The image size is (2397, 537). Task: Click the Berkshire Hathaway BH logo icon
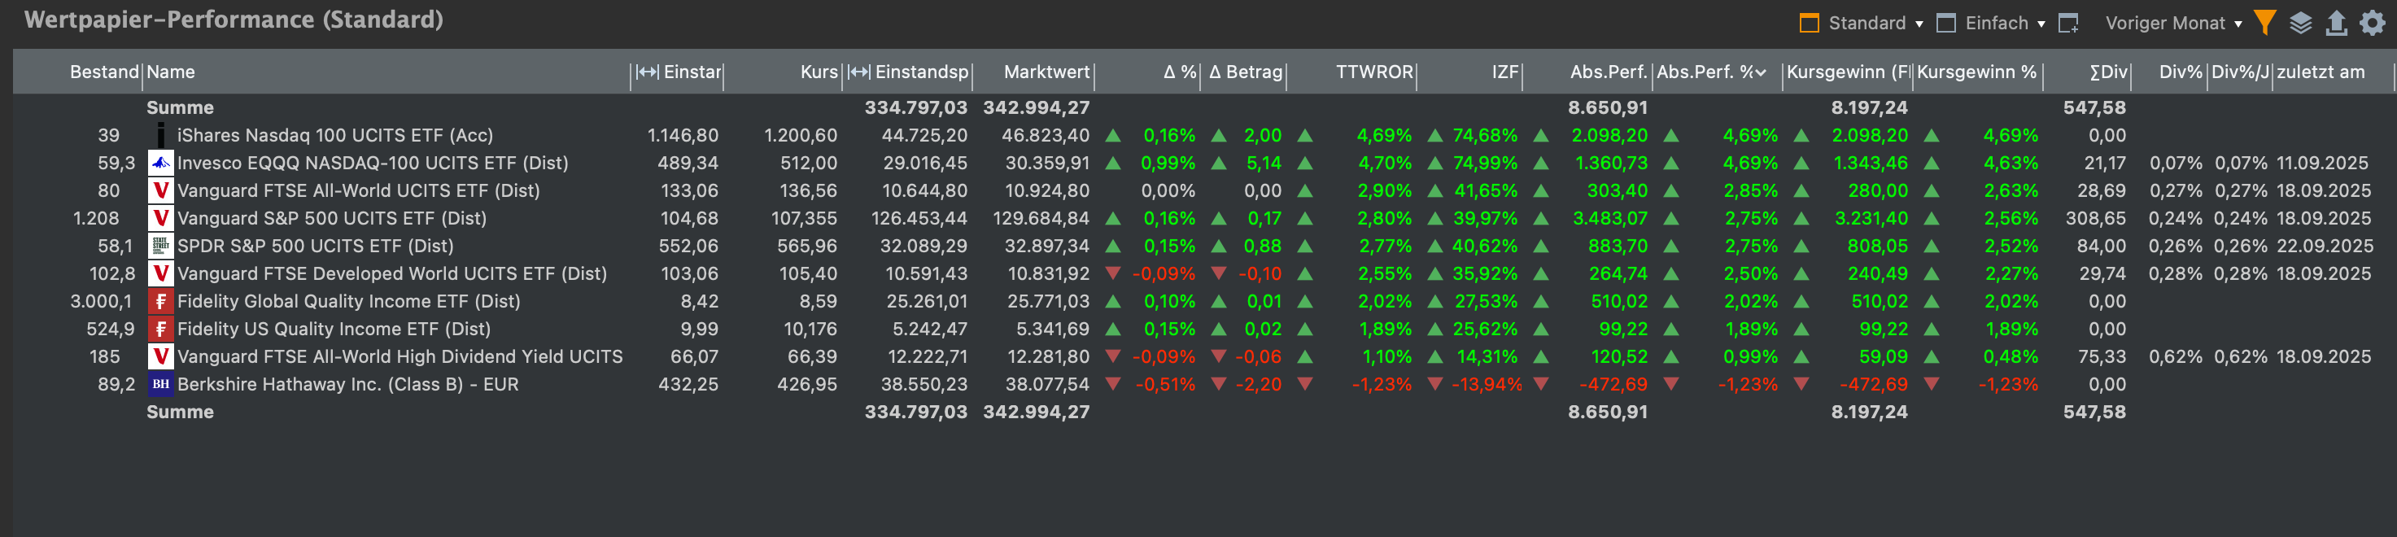point(161,384)
